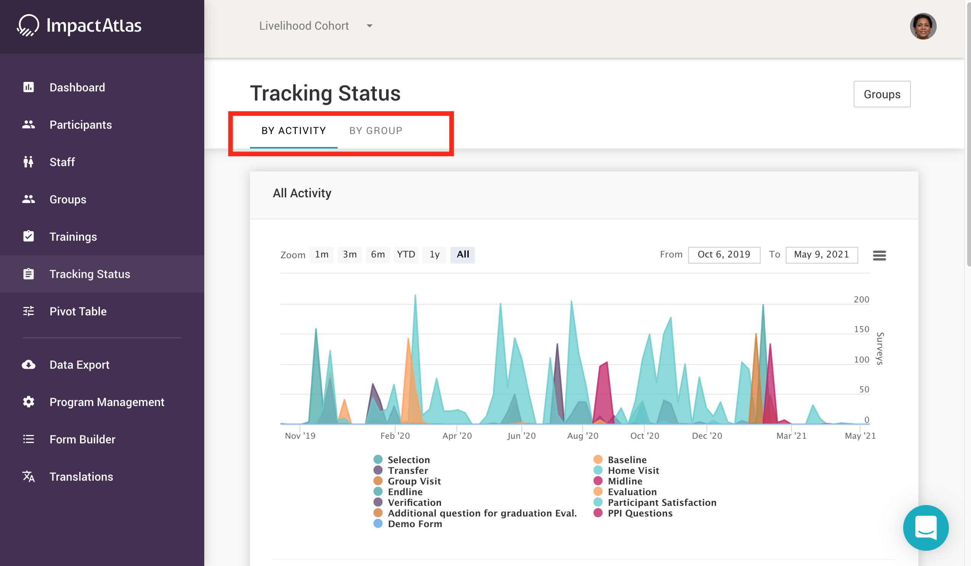Toggle the Home Visit series in the legend
This screenshot has height=566, width=971.
[x=633, y=470]
